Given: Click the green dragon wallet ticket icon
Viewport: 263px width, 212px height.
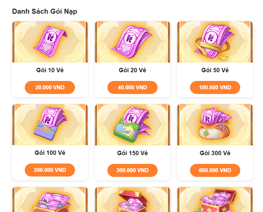Looking at the screenshot, I should point(133,124).
